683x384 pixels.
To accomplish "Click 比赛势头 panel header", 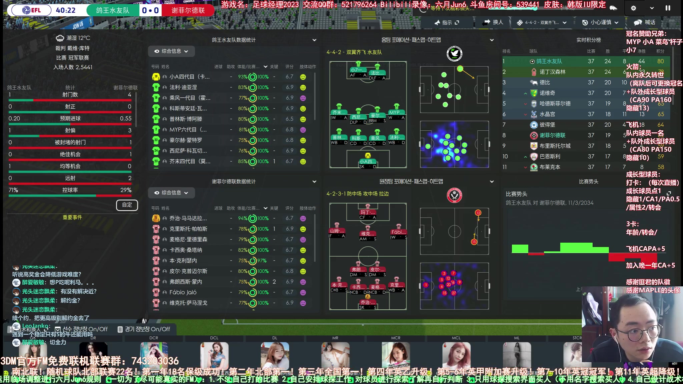I will [588, 182].
